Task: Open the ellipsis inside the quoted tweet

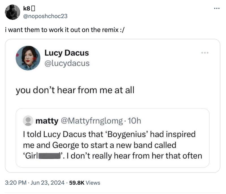Action: pyautogui.click(x=205, y=53)
